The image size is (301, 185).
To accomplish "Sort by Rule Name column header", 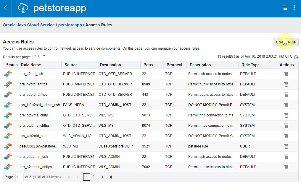I will (x=31, y=65).
